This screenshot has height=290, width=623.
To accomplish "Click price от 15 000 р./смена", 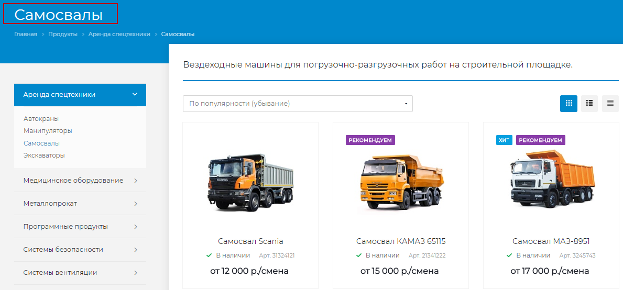I will (400, 271).
